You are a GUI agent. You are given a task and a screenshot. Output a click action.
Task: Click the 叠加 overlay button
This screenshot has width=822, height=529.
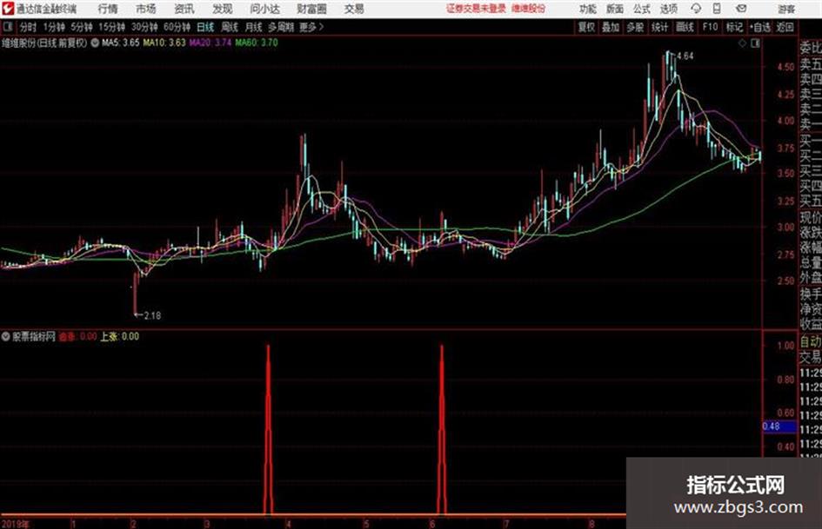coord(611,27)
